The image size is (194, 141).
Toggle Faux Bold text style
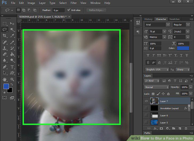click(148, 55)
